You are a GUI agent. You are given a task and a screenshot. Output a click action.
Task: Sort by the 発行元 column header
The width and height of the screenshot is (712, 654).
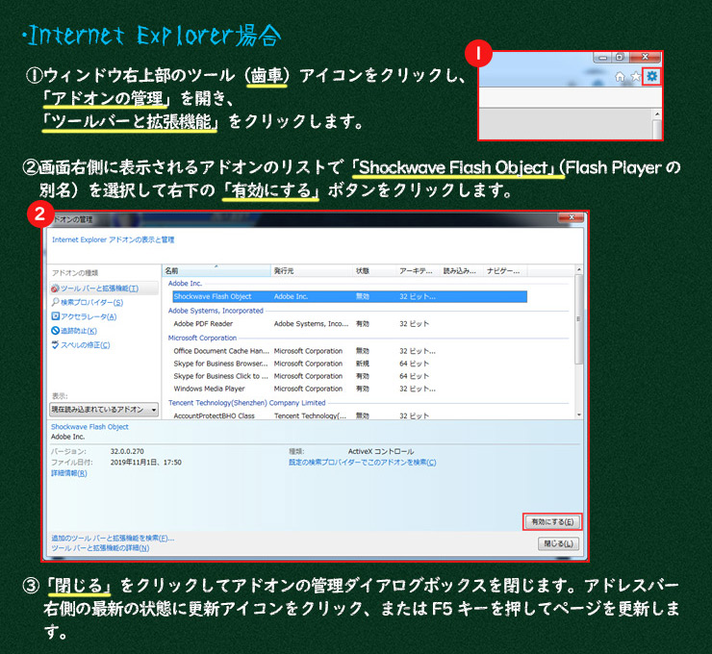[312, 270]
